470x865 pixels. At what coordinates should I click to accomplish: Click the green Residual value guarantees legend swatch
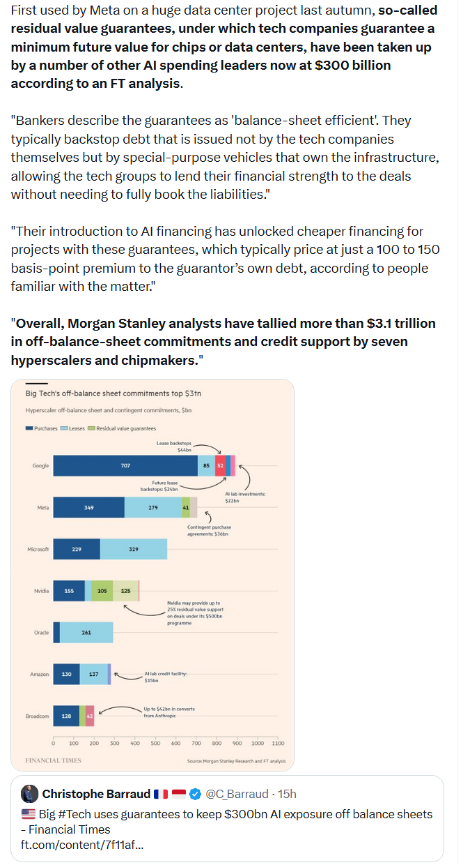[x=91, y=428]
